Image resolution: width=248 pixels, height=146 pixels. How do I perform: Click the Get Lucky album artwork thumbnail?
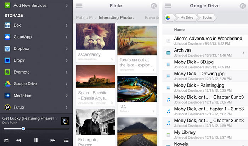(65, 121)
